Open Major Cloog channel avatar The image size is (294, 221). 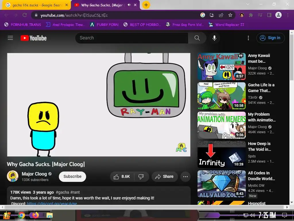[13, 176]
